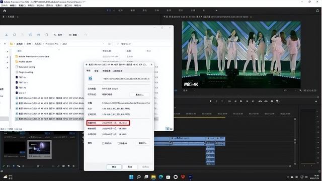Export frame with the camera icon
This screenshot has width=322, height=181.
coord(272,101)
